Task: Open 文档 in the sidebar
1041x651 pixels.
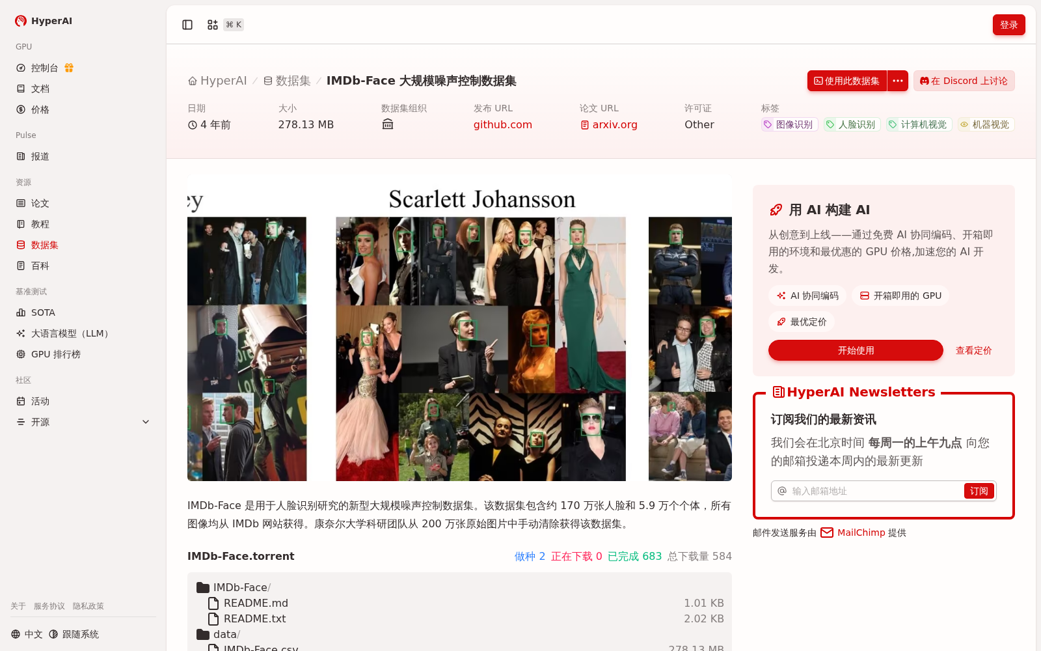Action: pyautogui.click(x=83, y=89)
